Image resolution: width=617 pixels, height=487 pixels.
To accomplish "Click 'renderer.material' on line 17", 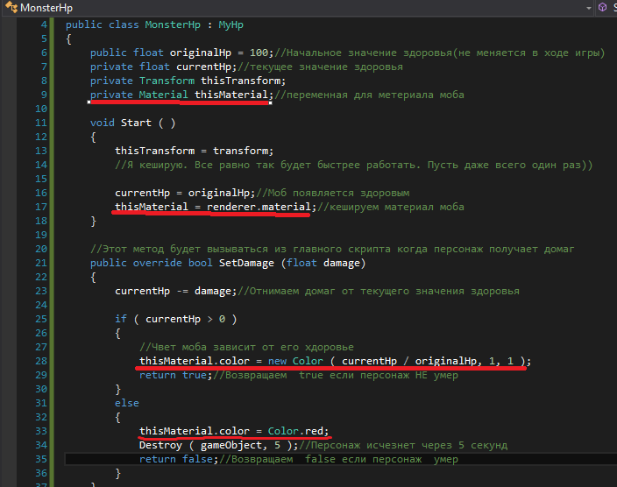I will tap(259, 207).
